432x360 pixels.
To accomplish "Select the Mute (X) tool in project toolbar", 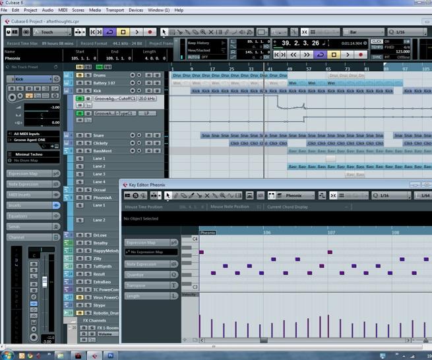I will (211, 32).
